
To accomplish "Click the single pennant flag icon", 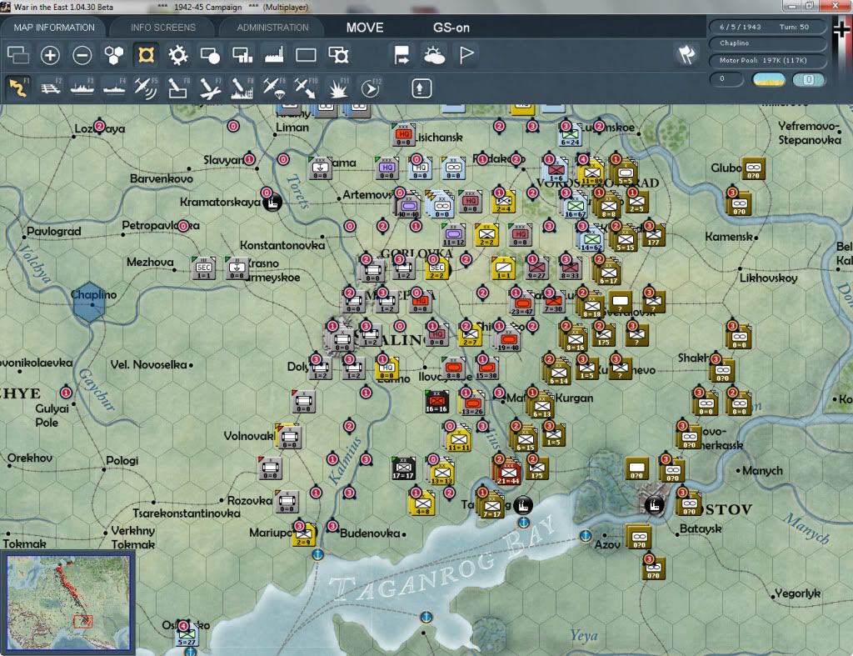I will [466, 54].
